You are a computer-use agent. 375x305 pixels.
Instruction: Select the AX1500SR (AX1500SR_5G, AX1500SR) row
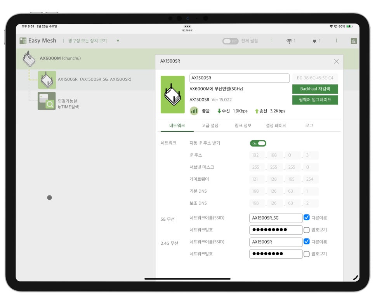coord(94,79)
